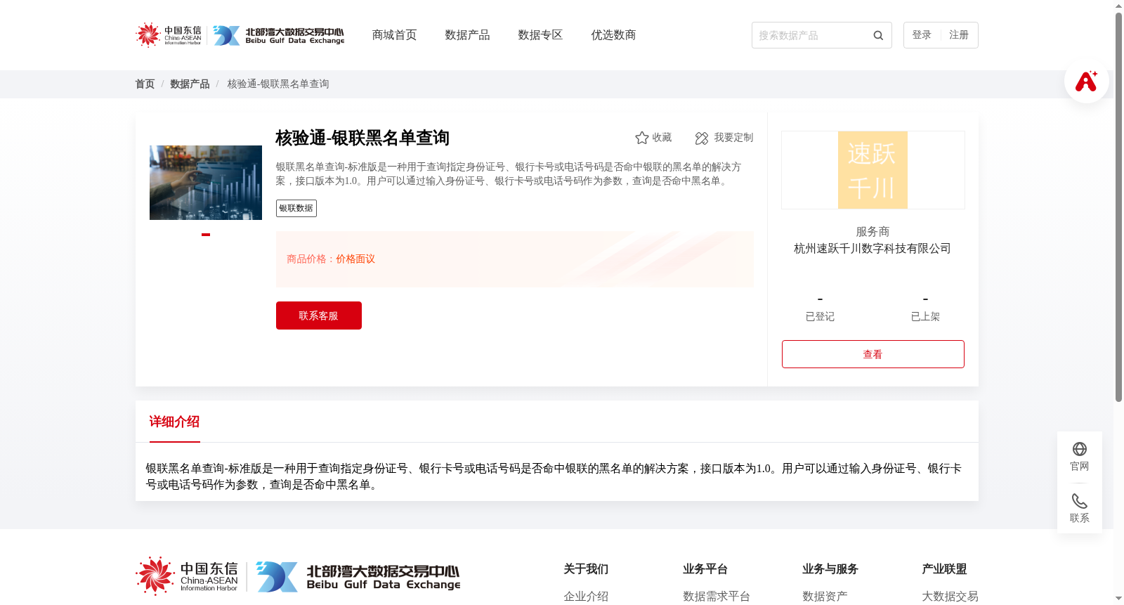The width and height of the screenshot is (1124, 605).
Task: Click the footer China-ASEAN Information Harbor logo
Action: (x=187, y=576)
